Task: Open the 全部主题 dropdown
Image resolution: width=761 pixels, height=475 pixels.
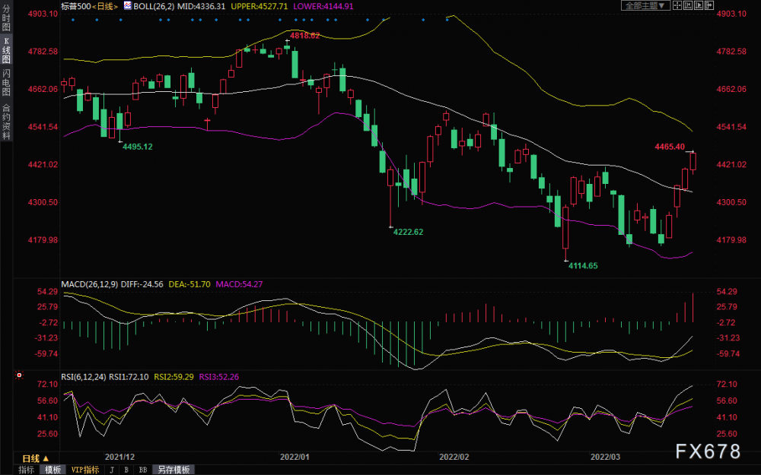Action: point(645,5)
